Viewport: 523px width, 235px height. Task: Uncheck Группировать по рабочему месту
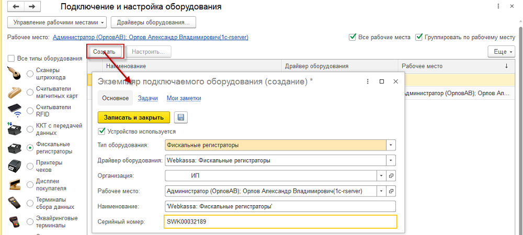tap(418, 37)
